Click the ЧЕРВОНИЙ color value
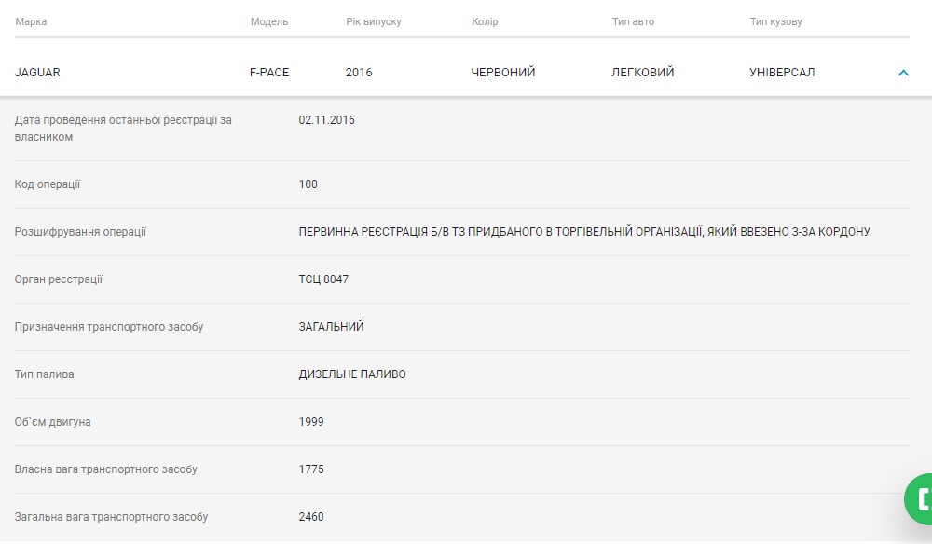Screen dimensions: 932x544 click(503, 73)
